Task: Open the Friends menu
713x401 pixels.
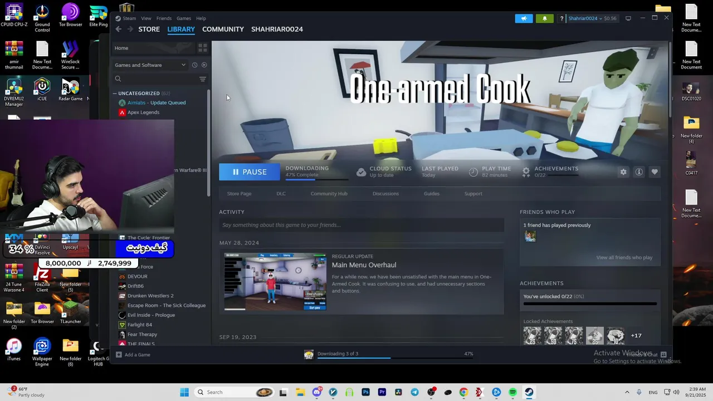Action: point(164,18)
